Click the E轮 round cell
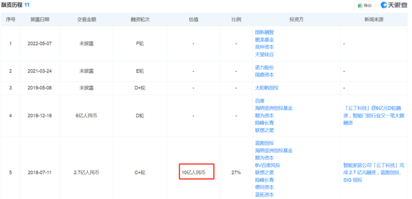The image size is (412, 199). point(140,71)
